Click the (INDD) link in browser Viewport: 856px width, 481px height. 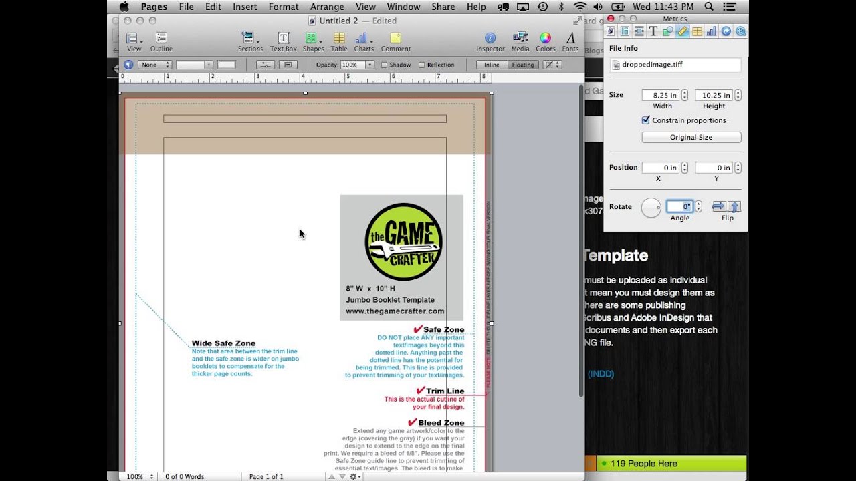click(x=601, y=374)
